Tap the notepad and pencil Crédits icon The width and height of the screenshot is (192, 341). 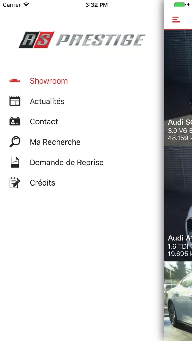tap(15, 182)
